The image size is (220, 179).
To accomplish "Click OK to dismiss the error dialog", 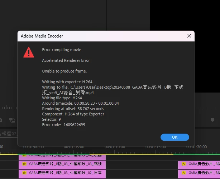I will pyautogui.click(x=175, y=137).
